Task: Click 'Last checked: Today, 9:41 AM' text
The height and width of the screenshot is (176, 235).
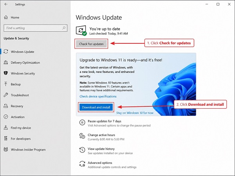Action: pyautogui.click(x=108, y=34)
